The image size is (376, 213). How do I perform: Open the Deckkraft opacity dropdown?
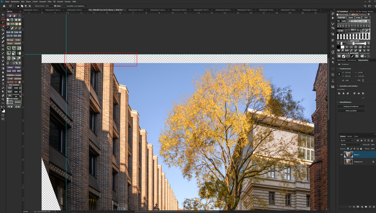tap(373, 145)
